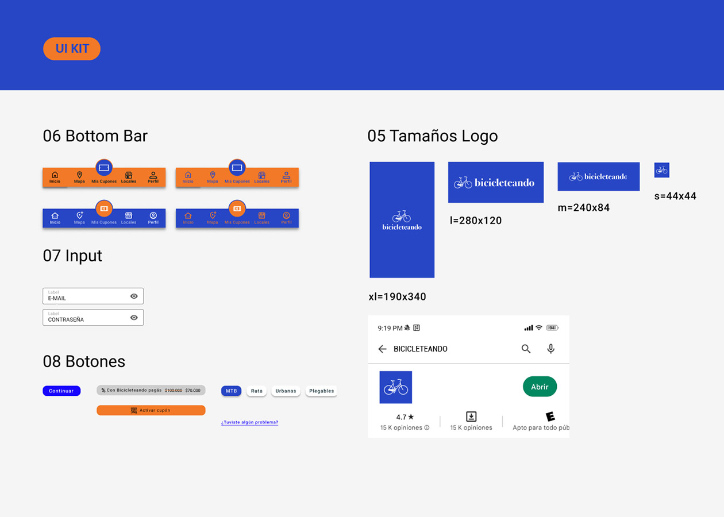724x517 pixels.
Task: Tap Locales in the blue bar with white icons
Action: (x=129, y=218)
